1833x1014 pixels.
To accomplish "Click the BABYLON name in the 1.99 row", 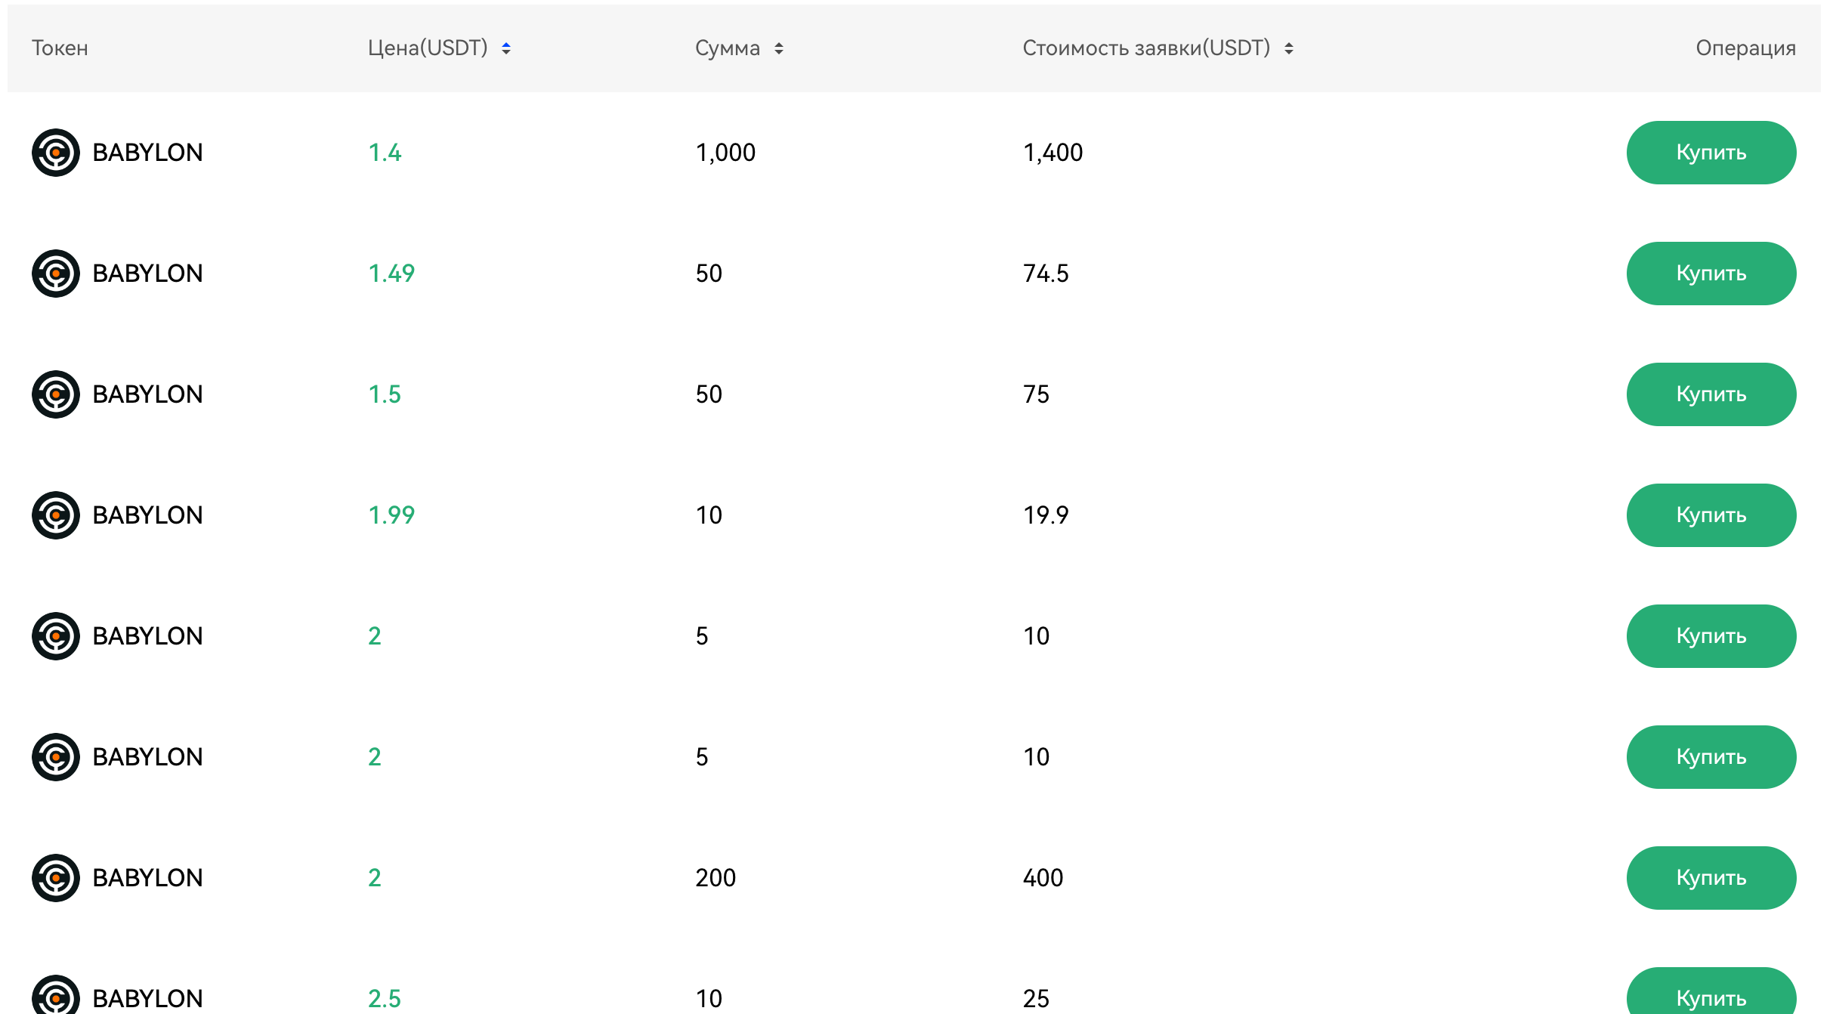I will 147,515.
